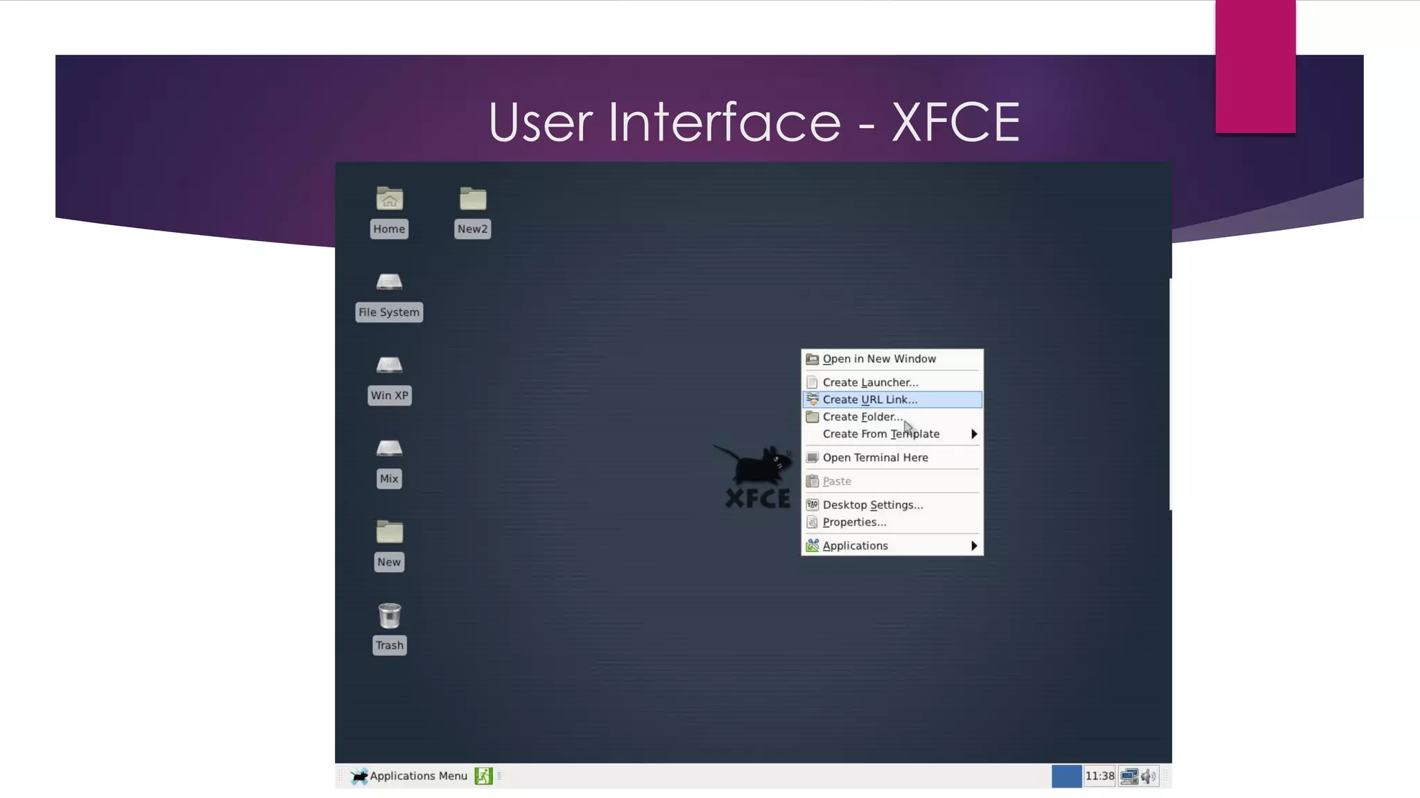Click the Trash label text
The image size is (1420, 798).
pyautogui.click(x=389, y=646)
